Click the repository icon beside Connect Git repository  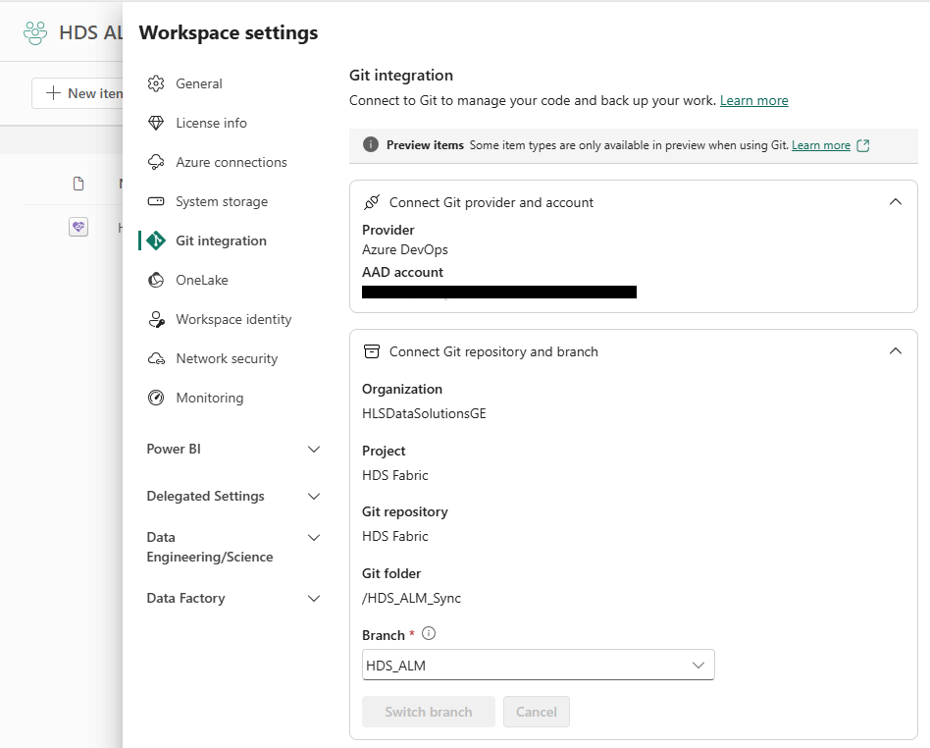(x=372, y=351)
